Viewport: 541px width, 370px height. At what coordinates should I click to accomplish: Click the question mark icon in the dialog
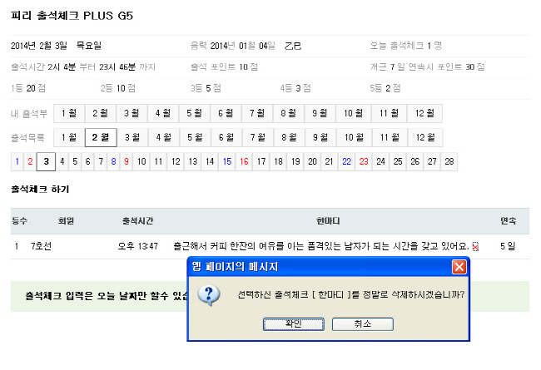(x=211, y=295)
